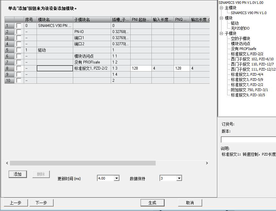Select 标准报文3, PZD-5/9 tree item
This screenshot has height=211, width=276.
247,80
